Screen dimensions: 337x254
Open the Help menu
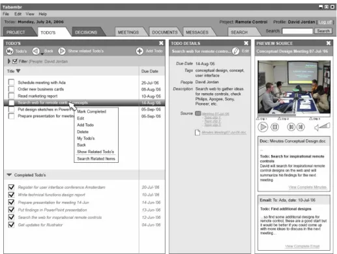click(43, 14)
